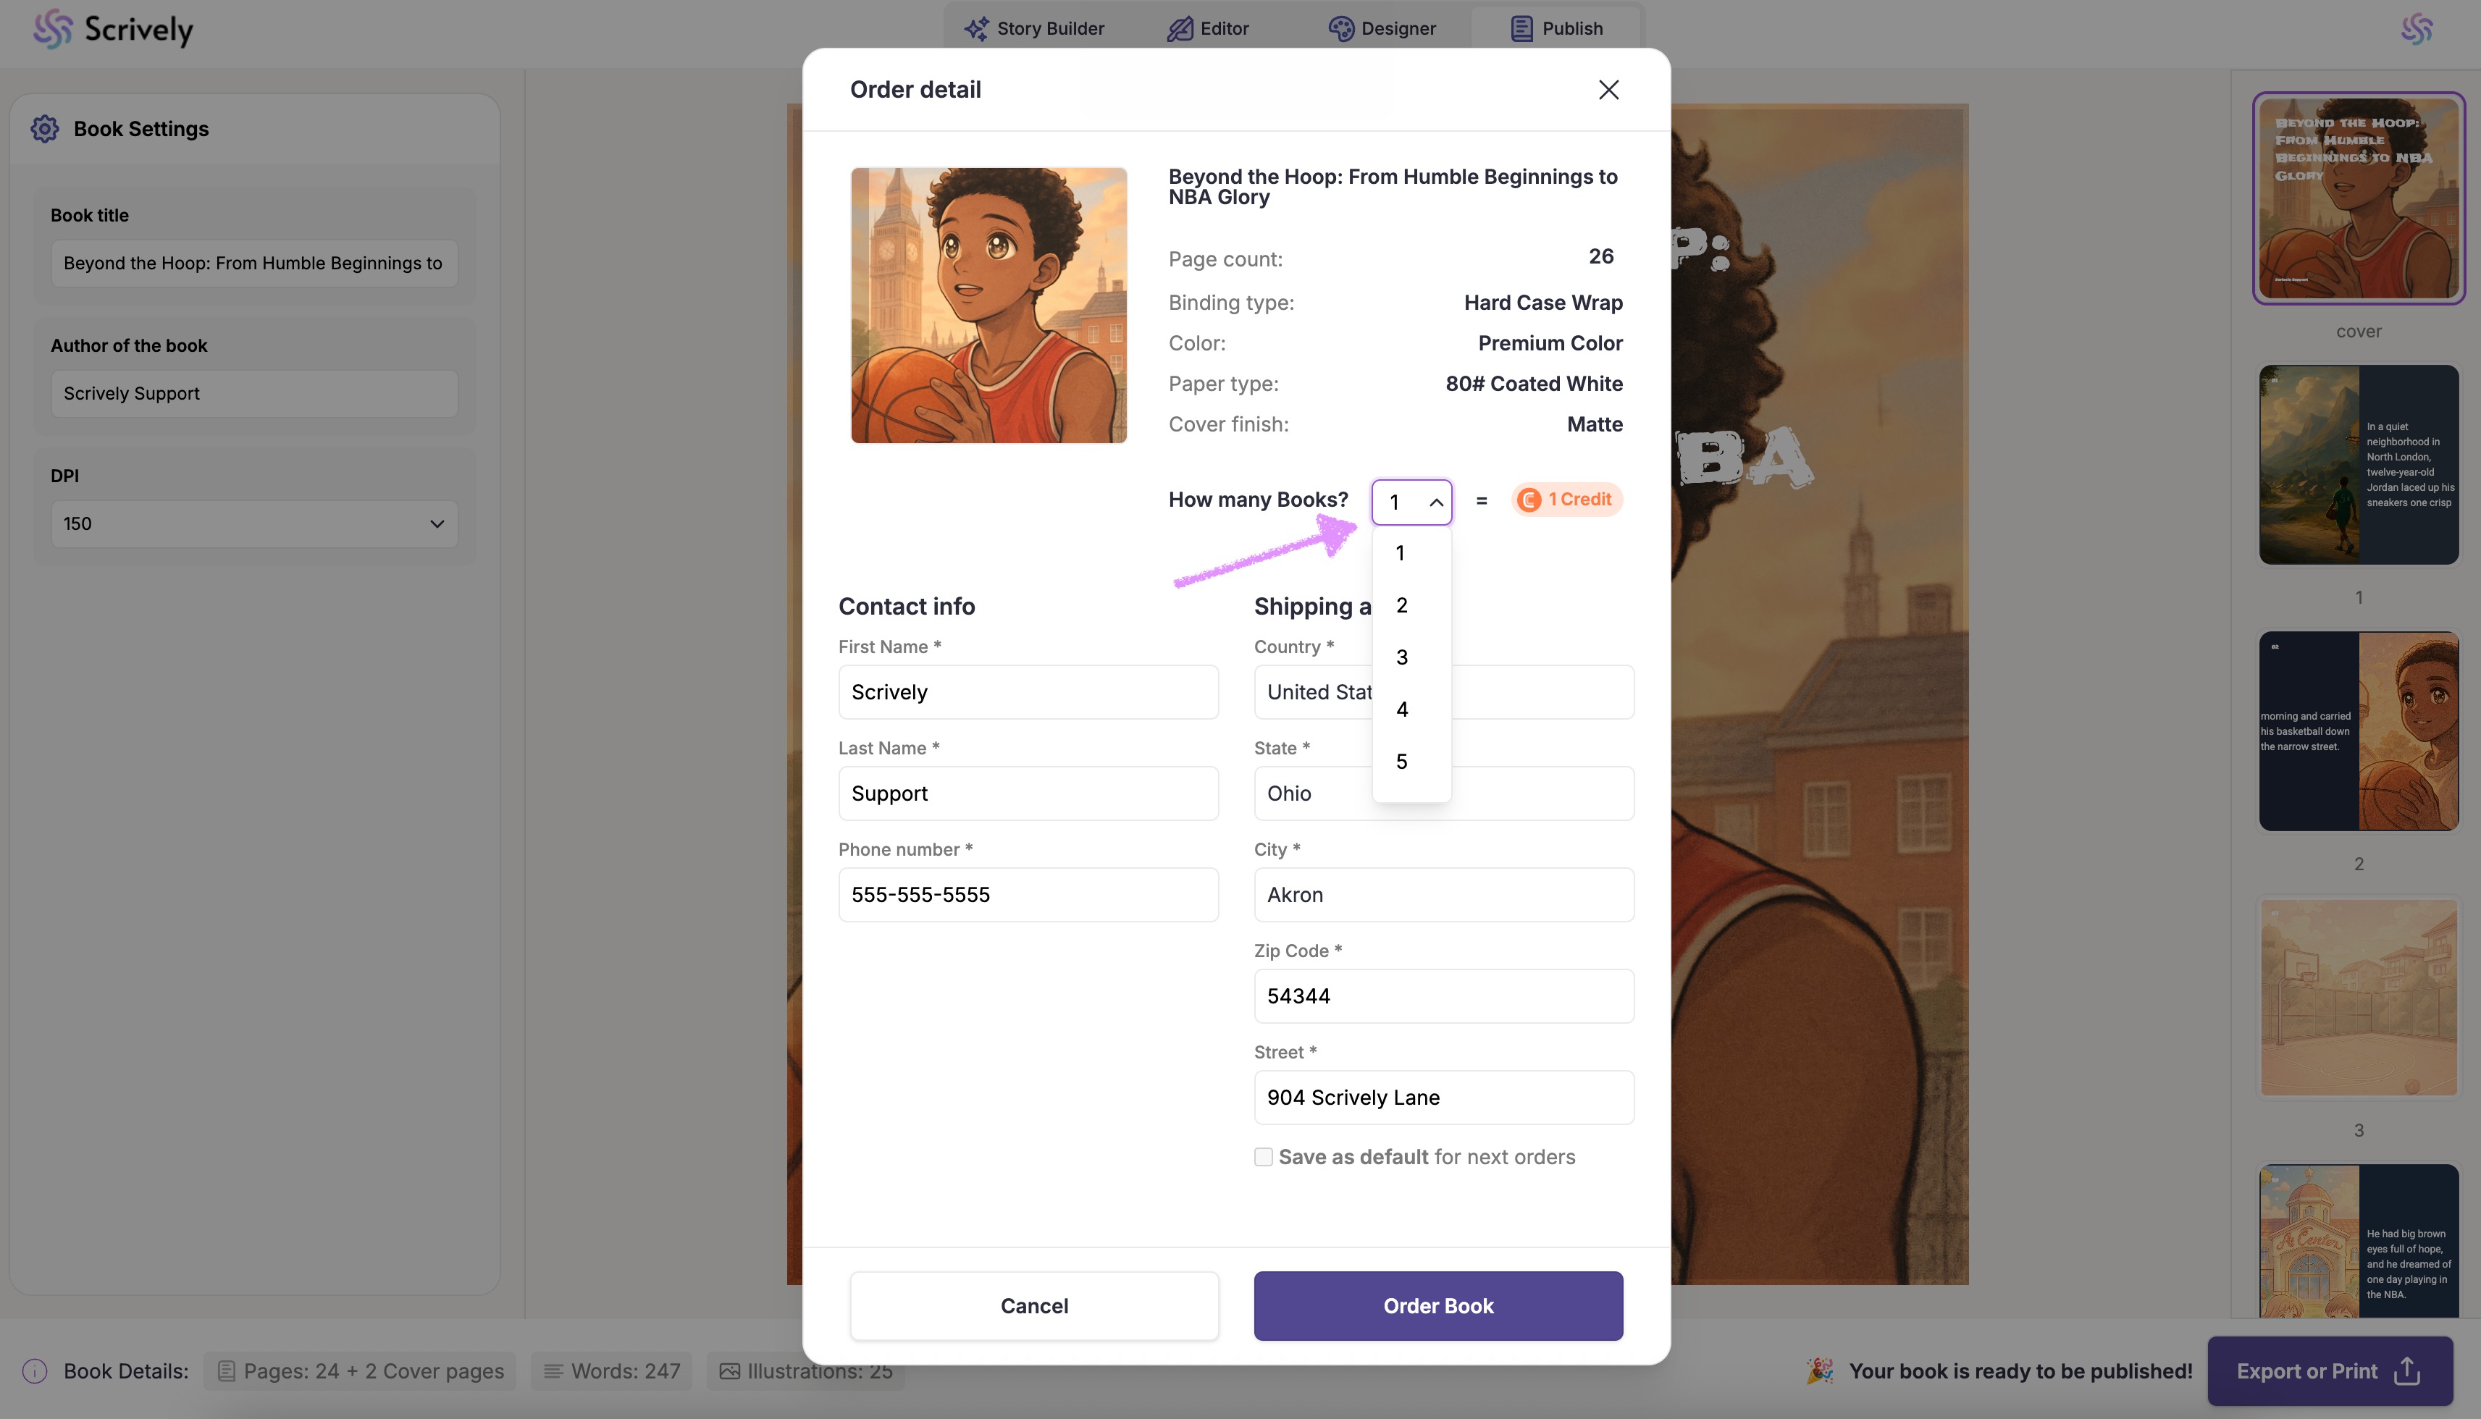
Task: Choose 4 in the book quantity list
Action: (x=1411, y=709)
